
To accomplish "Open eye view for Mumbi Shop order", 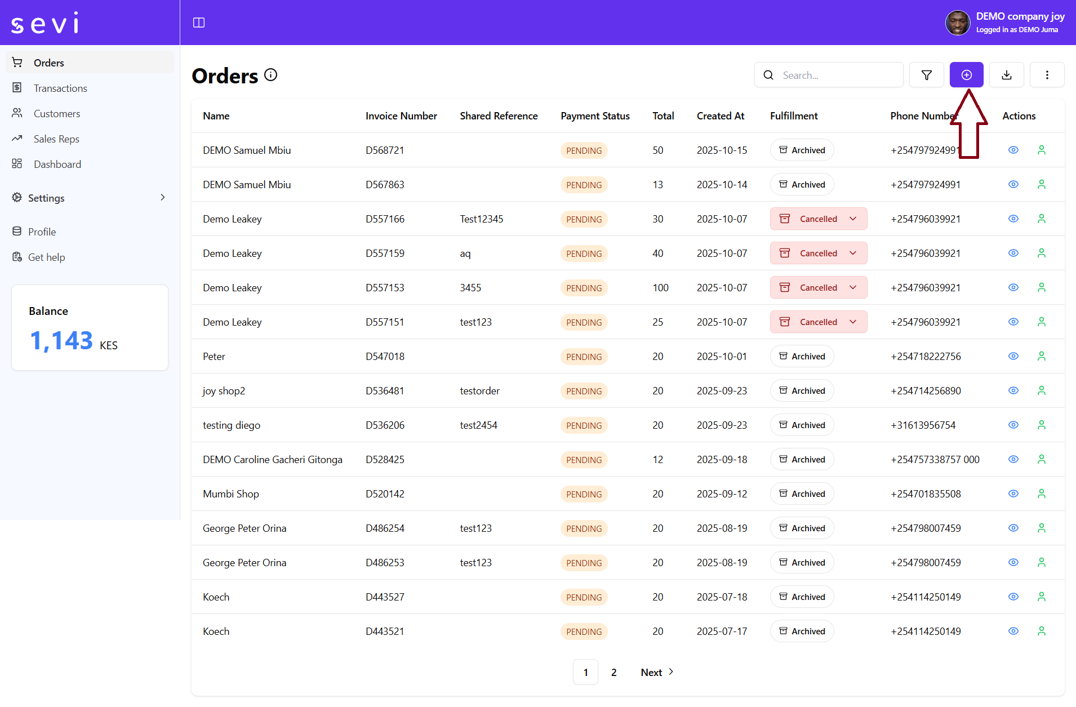I will point(1013,493).
